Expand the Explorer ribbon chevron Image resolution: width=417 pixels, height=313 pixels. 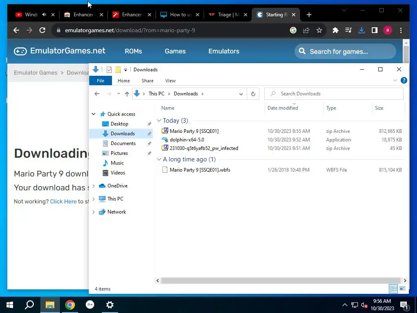(395, 80)
